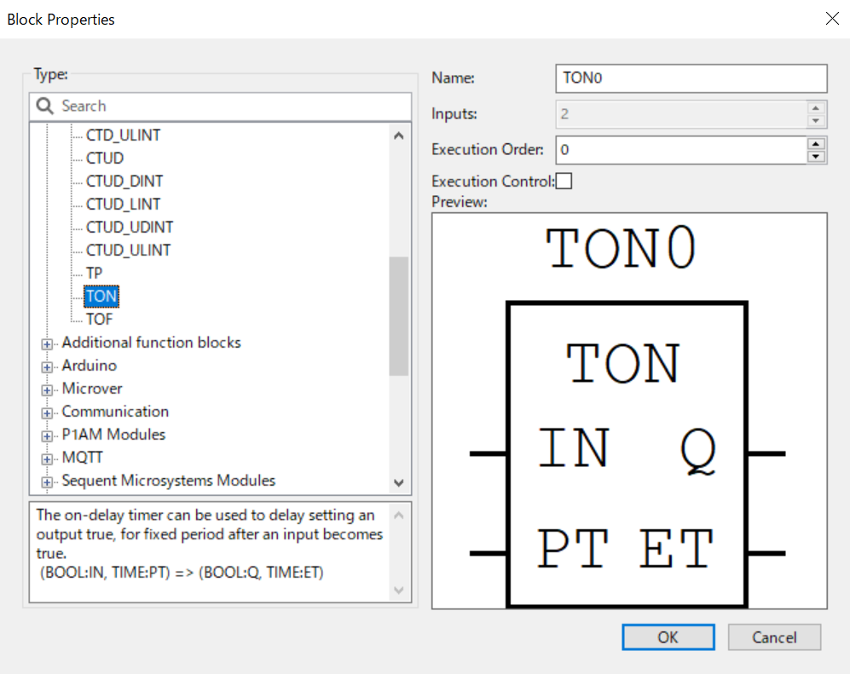
Task: Expand Sequent Microsystems Modules node
Action: [x=47, y=481]
